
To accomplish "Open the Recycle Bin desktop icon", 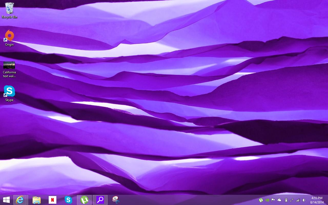I will (x=9, y=10).
